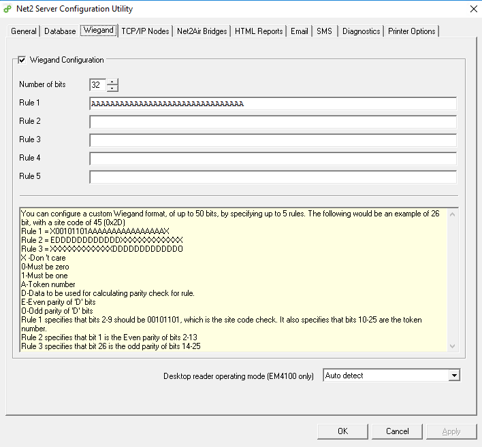Click the 'X -Don 't care' help line
Image resolution: width=482 pixels, height=447 pixels.
pyautogui.click(x=44, y=258)
